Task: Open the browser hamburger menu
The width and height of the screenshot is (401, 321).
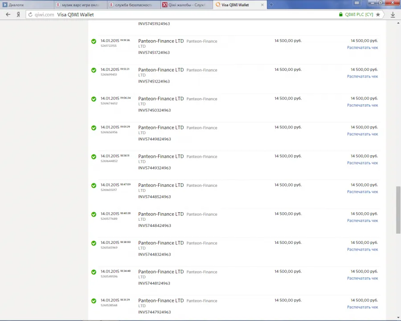Action: pos(357,3)
